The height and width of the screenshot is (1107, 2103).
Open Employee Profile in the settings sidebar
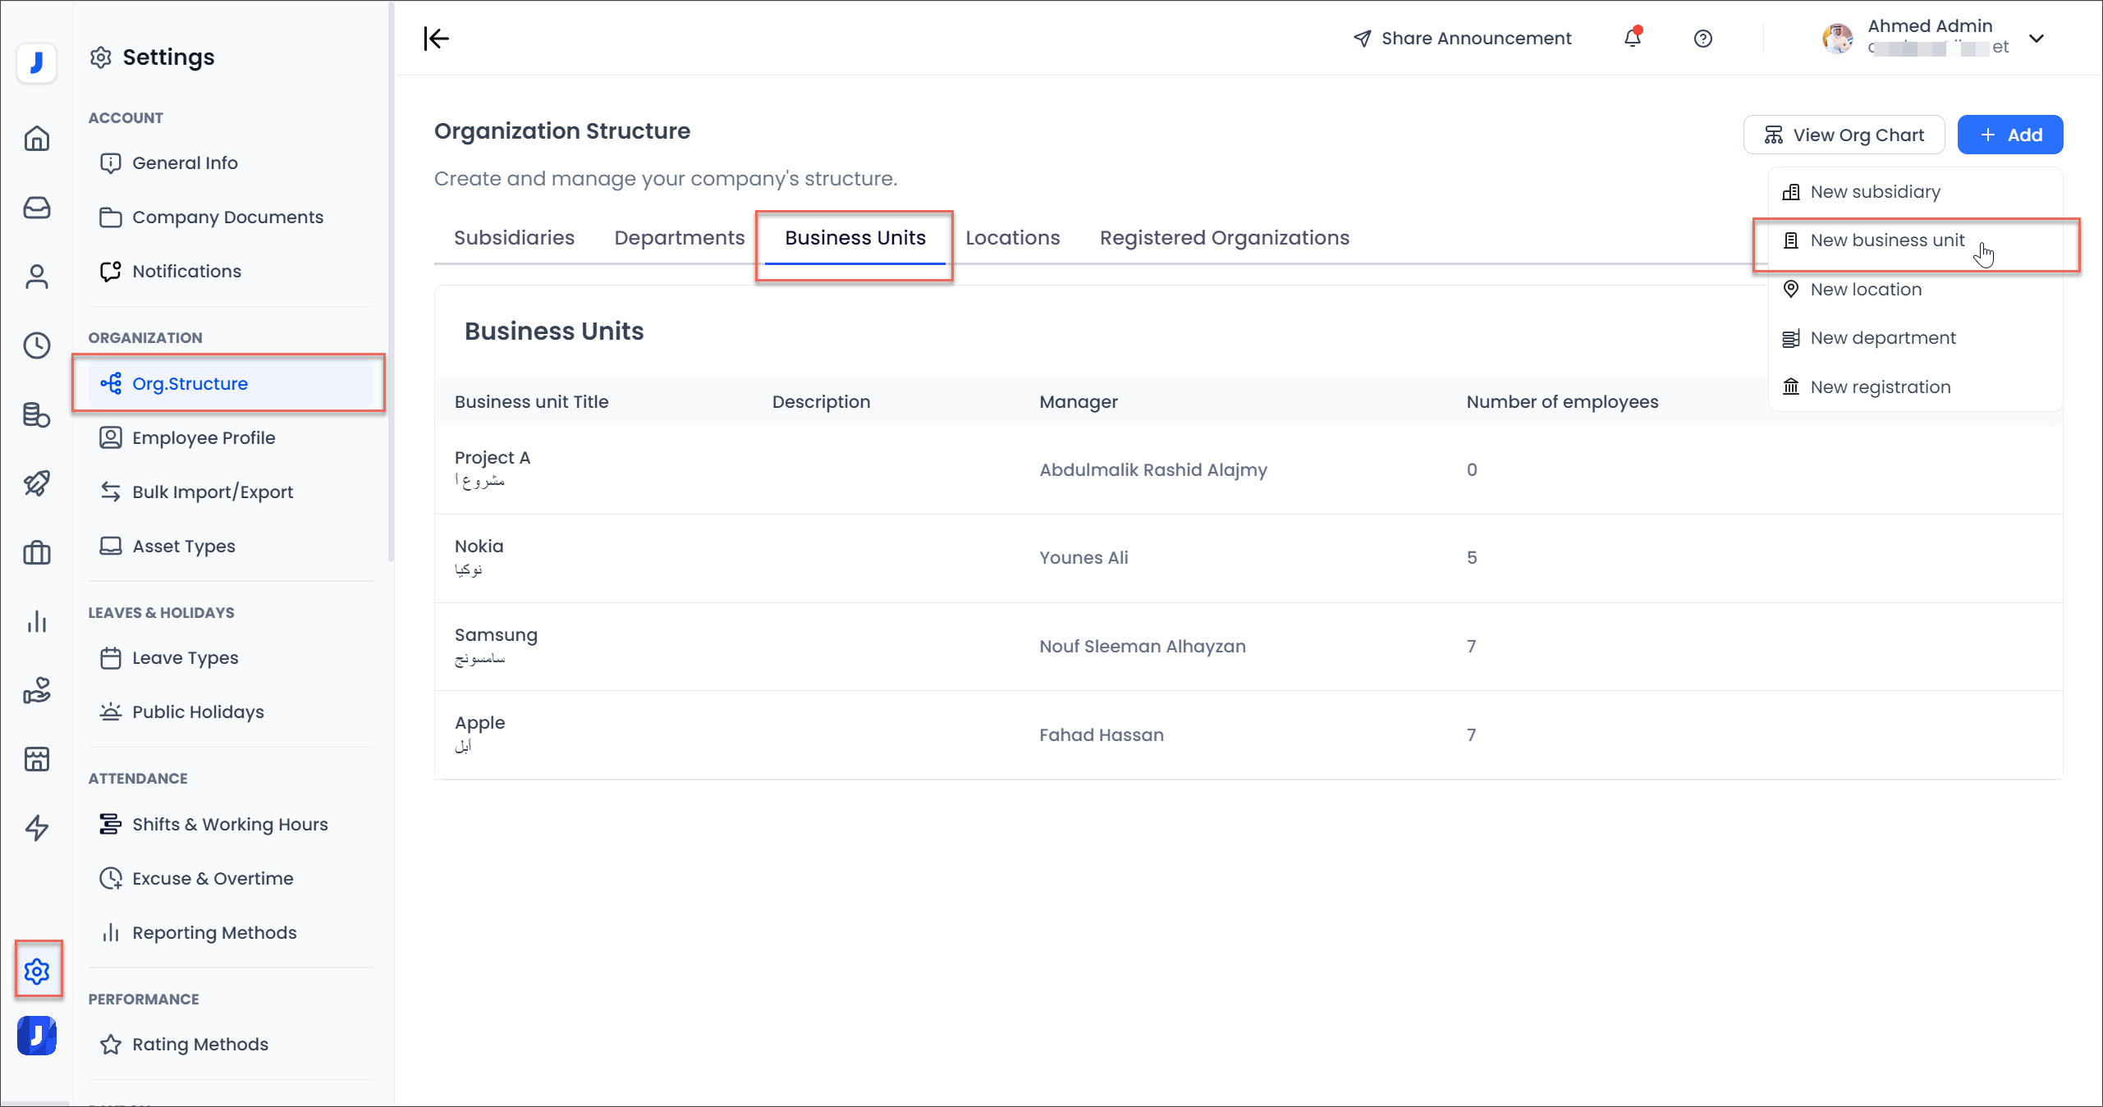203,437
